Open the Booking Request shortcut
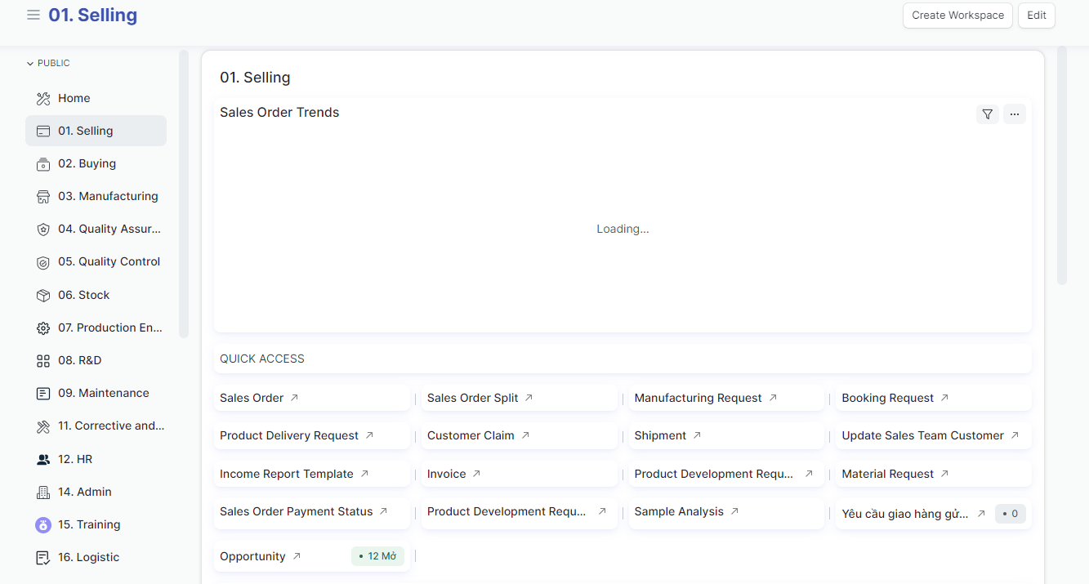The height and width of the screenshot is (584, 1089). pyautogui.click(x=887, y=399)
